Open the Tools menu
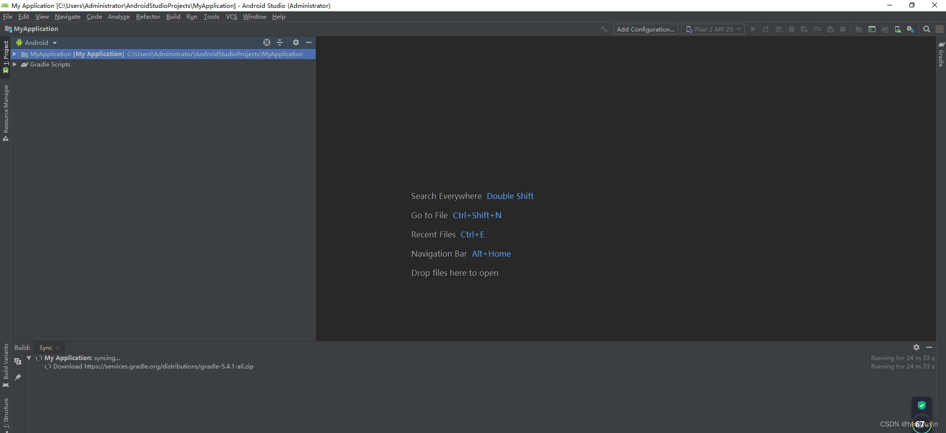Image resolution: width=946 pixels, height=433 pixels. pyautogui.click(x=212, y=17)
